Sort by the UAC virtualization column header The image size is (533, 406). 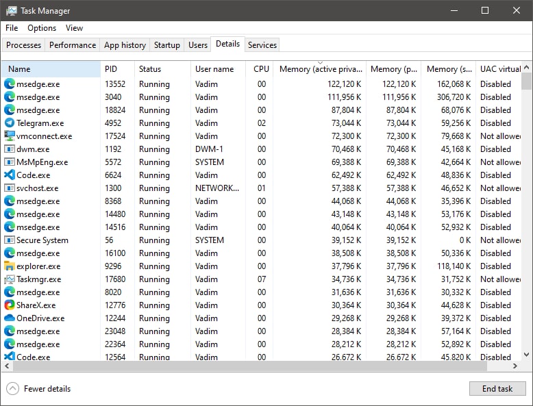coord(499,69)
